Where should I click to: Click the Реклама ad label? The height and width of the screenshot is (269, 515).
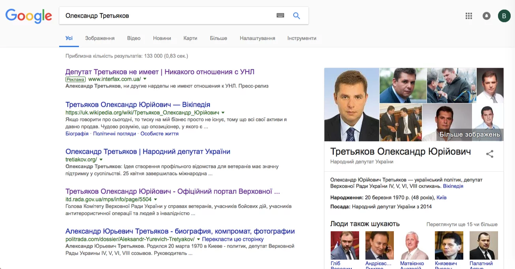[x=75, y=79]
